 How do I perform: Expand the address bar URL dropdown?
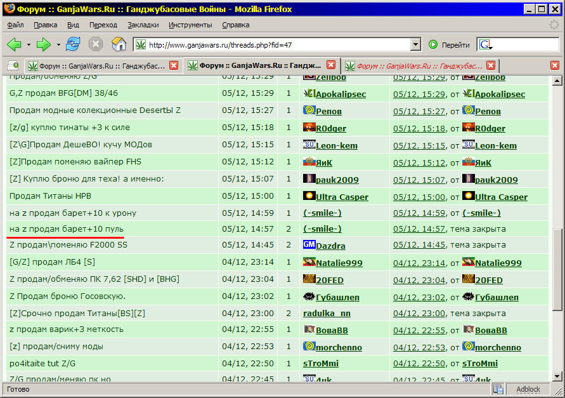pyautogui.click(x=415, y=44)
